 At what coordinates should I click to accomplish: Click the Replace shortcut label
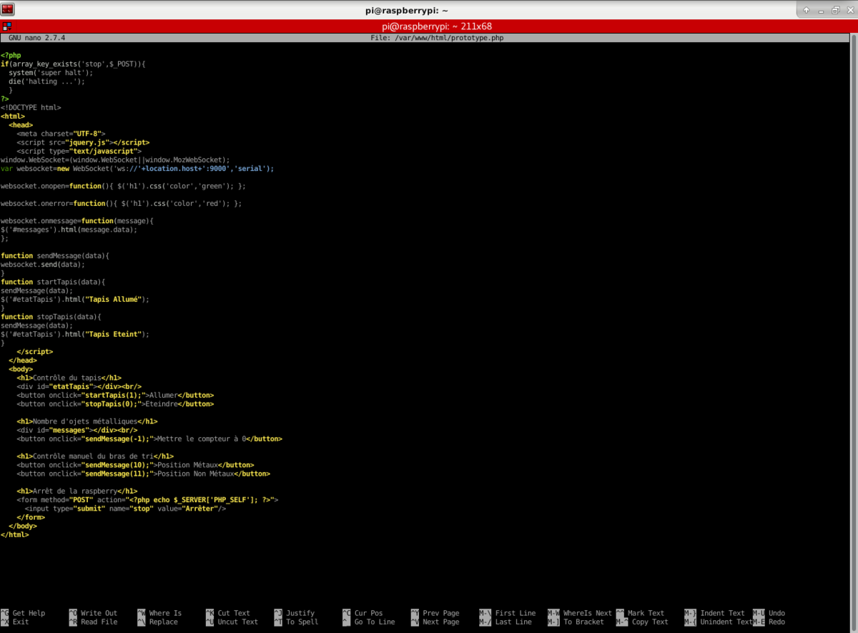click(x=163, y=622)
